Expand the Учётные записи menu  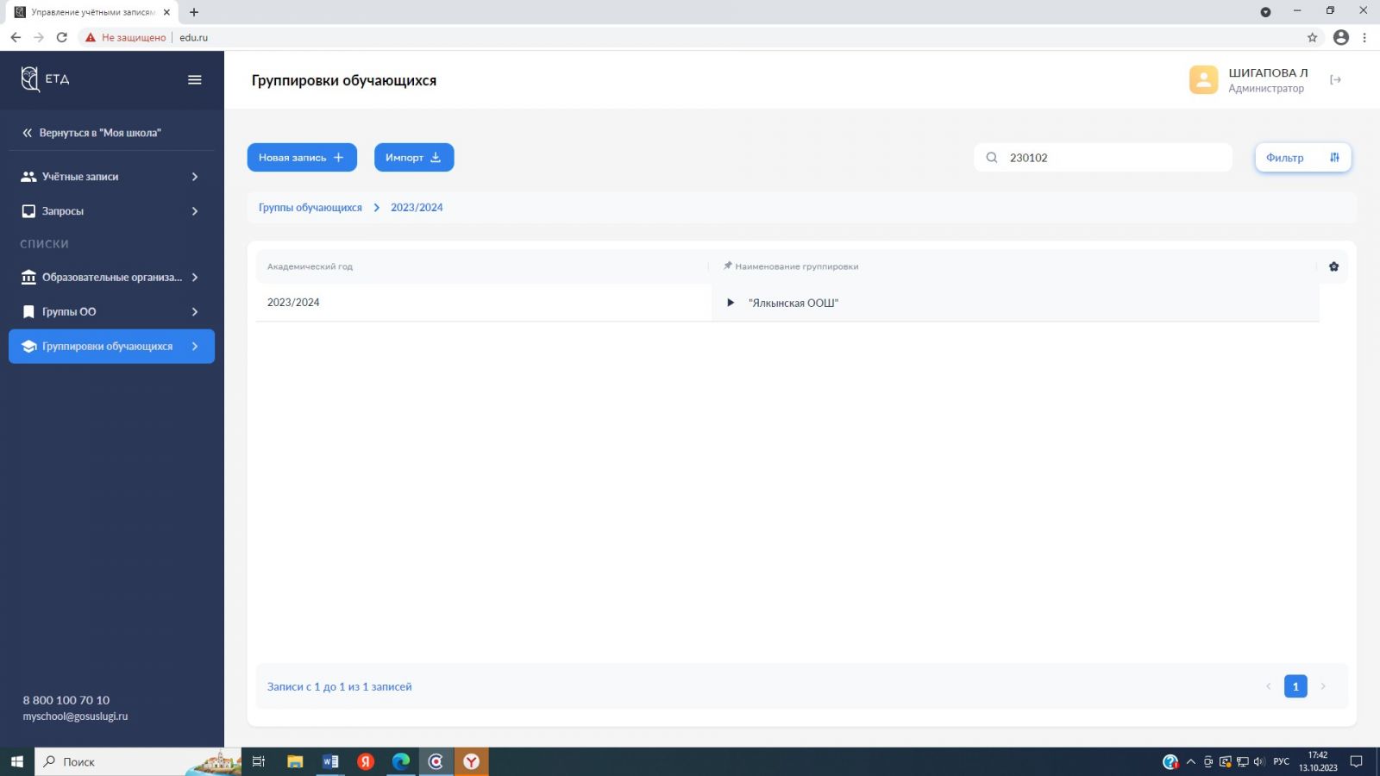pos(111,177)
